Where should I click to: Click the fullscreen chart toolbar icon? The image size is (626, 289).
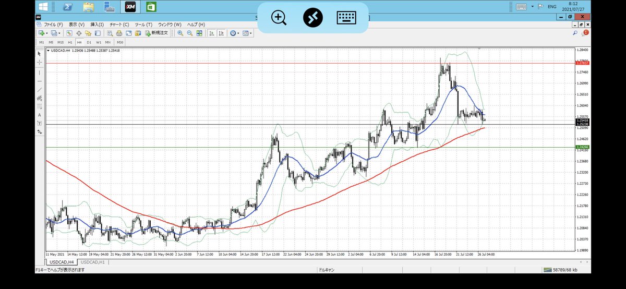click(128, 33)
